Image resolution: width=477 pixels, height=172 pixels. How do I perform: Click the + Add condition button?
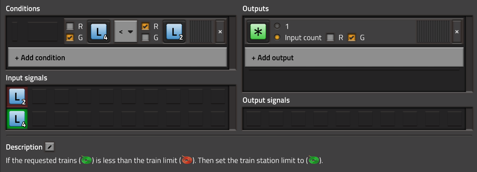coord(117,58)
